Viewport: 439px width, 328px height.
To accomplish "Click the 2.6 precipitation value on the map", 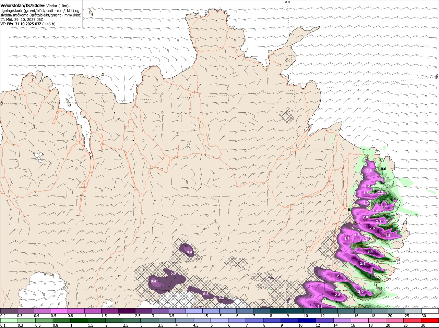I will pos(372,228).
